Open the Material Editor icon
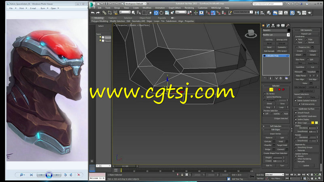This screenshot has width=324, height=182. pos(292,13)
